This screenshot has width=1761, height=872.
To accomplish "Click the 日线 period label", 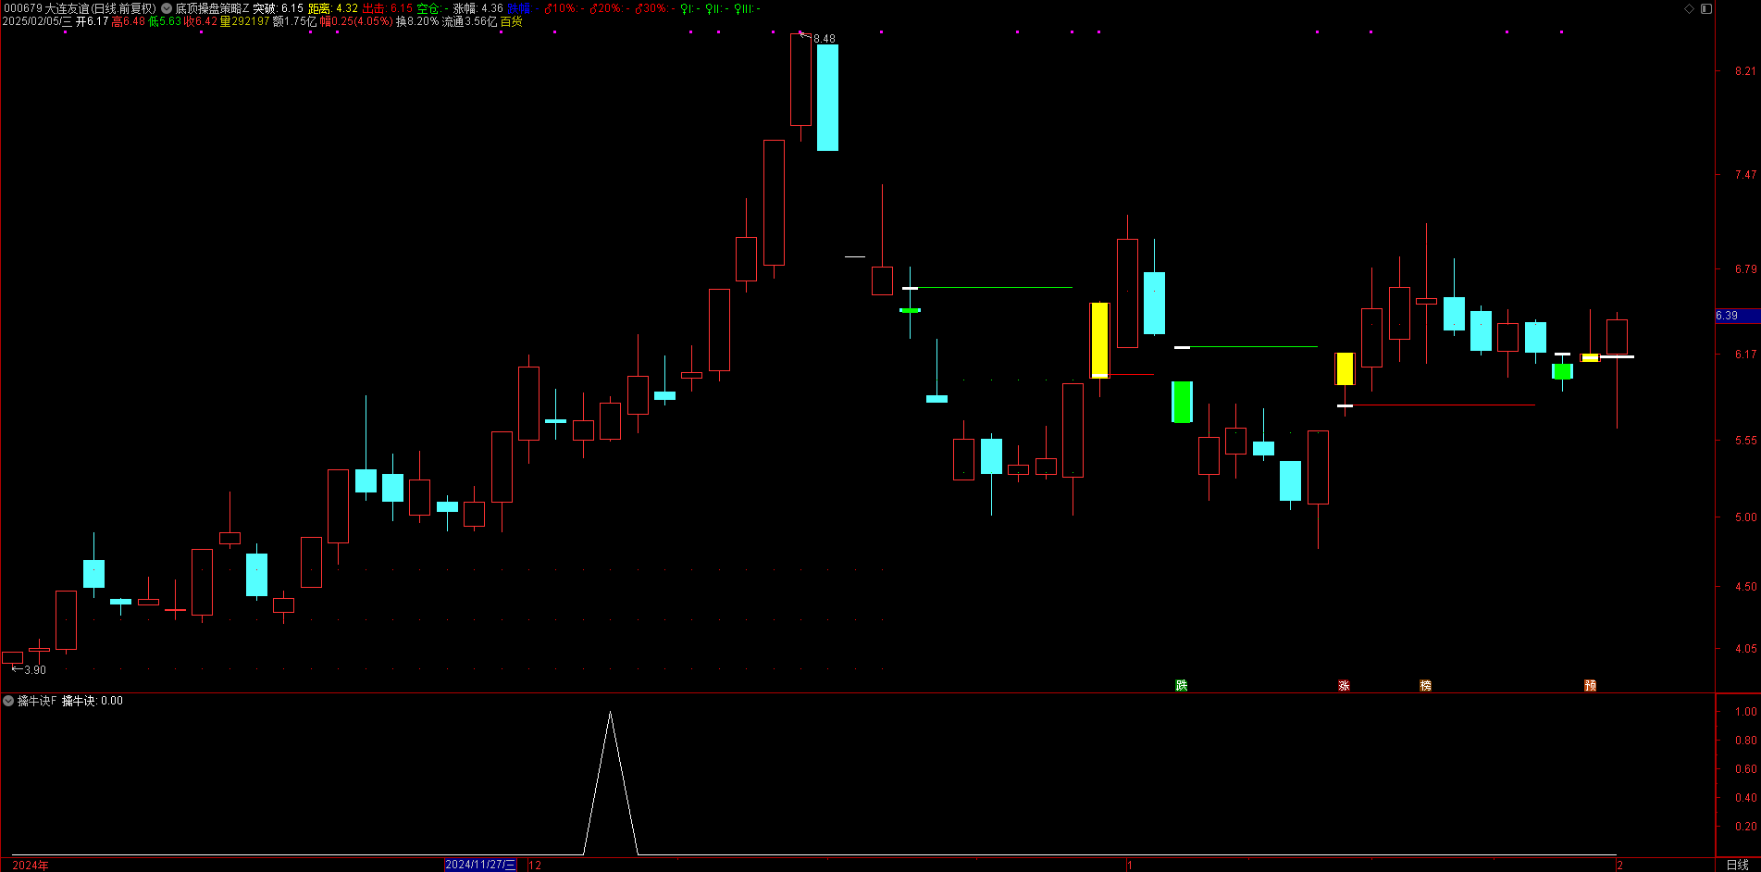I will (1738, 865).
